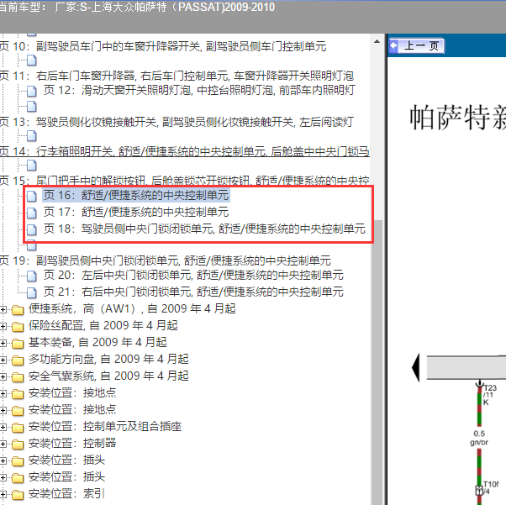The height and width of the screenshot is (505, 506).
Task: Open page 12 滑动天窗开关照明灯泡
Action: tap(199, 90)
